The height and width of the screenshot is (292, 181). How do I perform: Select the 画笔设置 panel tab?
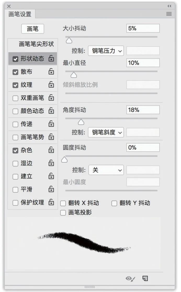(x=20, y=14)
